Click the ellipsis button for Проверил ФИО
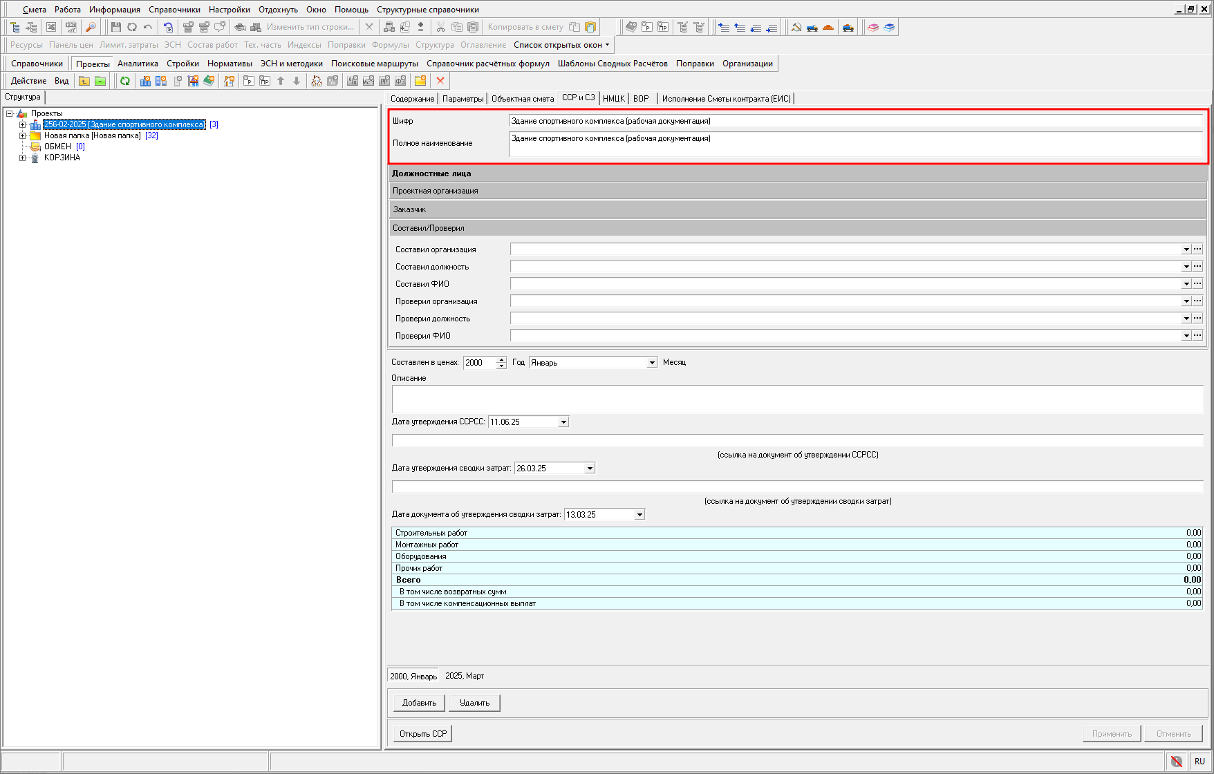 coord(1197,336)
